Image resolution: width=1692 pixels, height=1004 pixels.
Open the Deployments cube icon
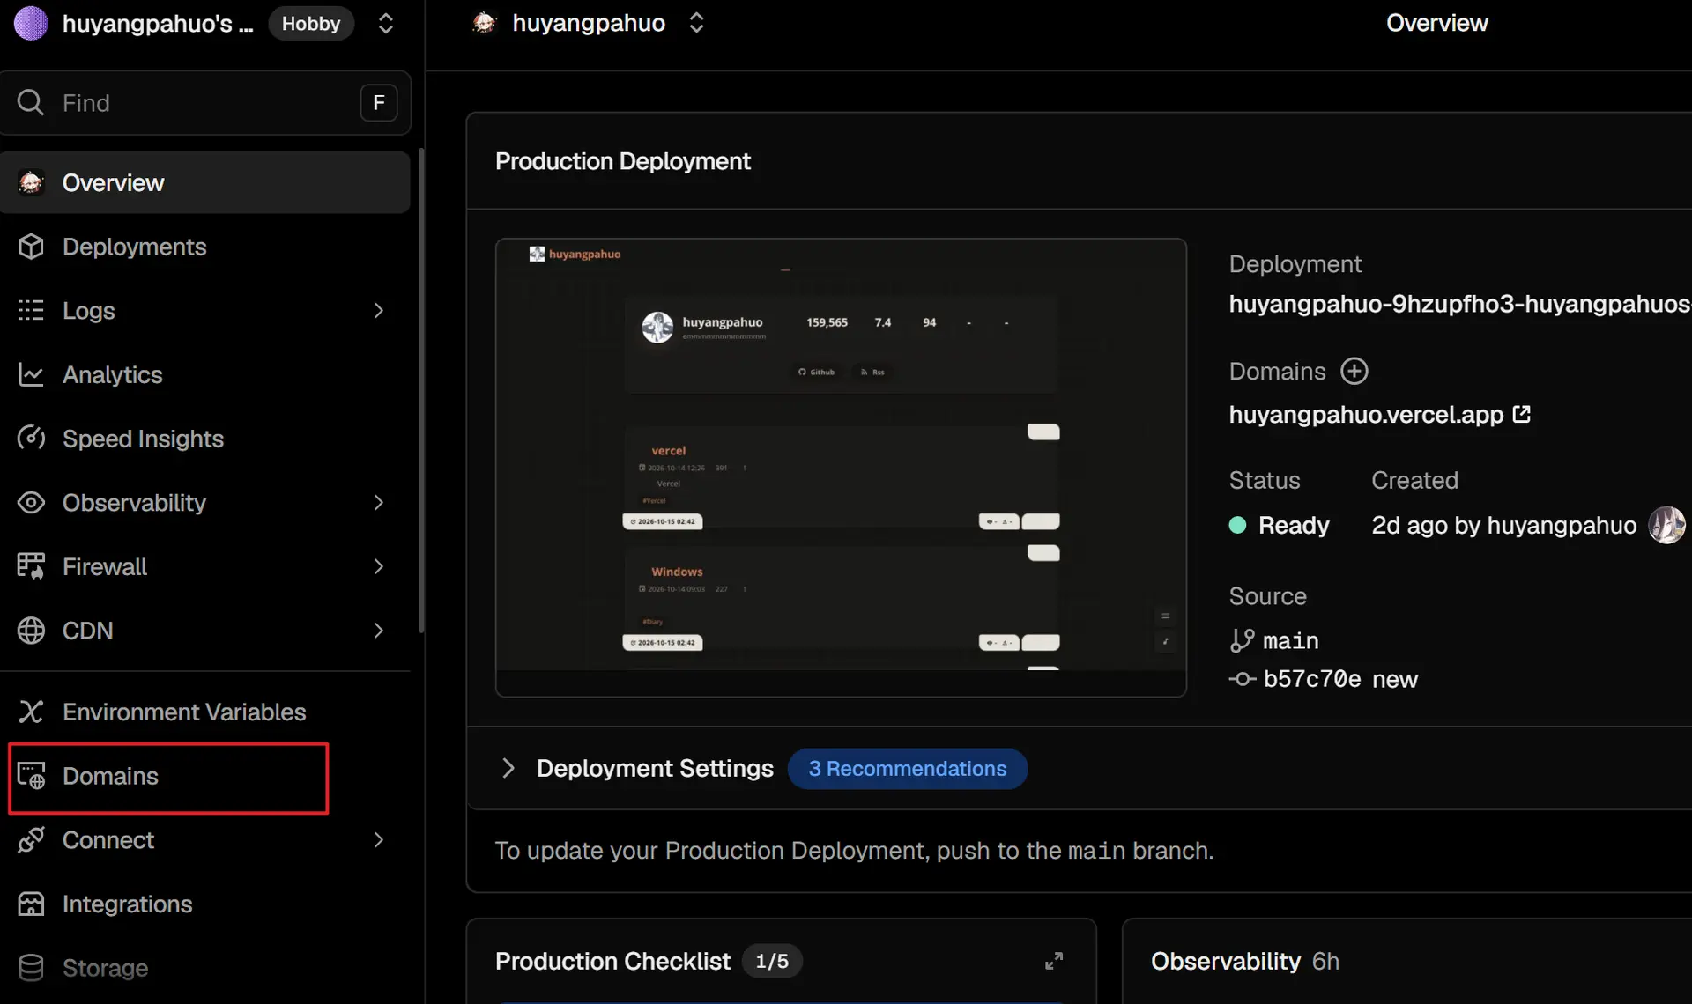[x=31, y=247]
